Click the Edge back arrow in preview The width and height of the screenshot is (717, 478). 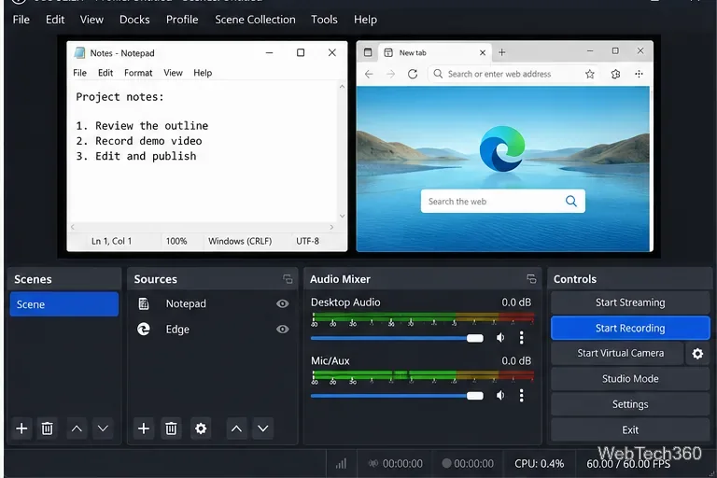[369, 74]
